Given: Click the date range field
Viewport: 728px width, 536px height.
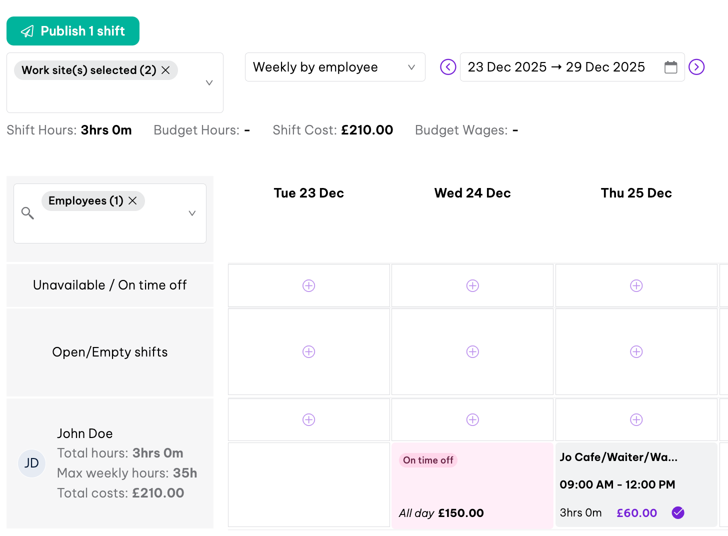Looking at the screenshot, I should coord(556,67).
